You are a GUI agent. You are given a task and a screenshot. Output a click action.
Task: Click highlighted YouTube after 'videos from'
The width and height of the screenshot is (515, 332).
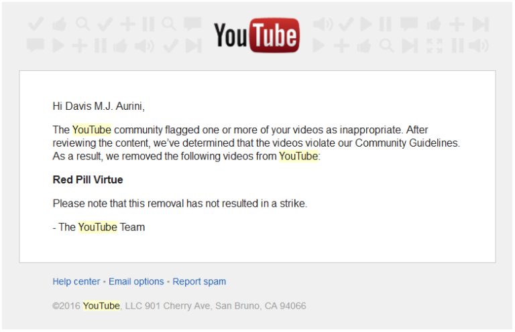[298, 156]
